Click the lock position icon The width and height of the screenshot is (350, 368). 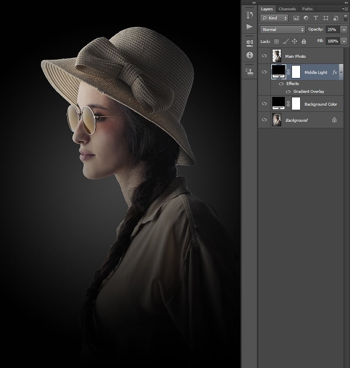click(x=294, y=41)
